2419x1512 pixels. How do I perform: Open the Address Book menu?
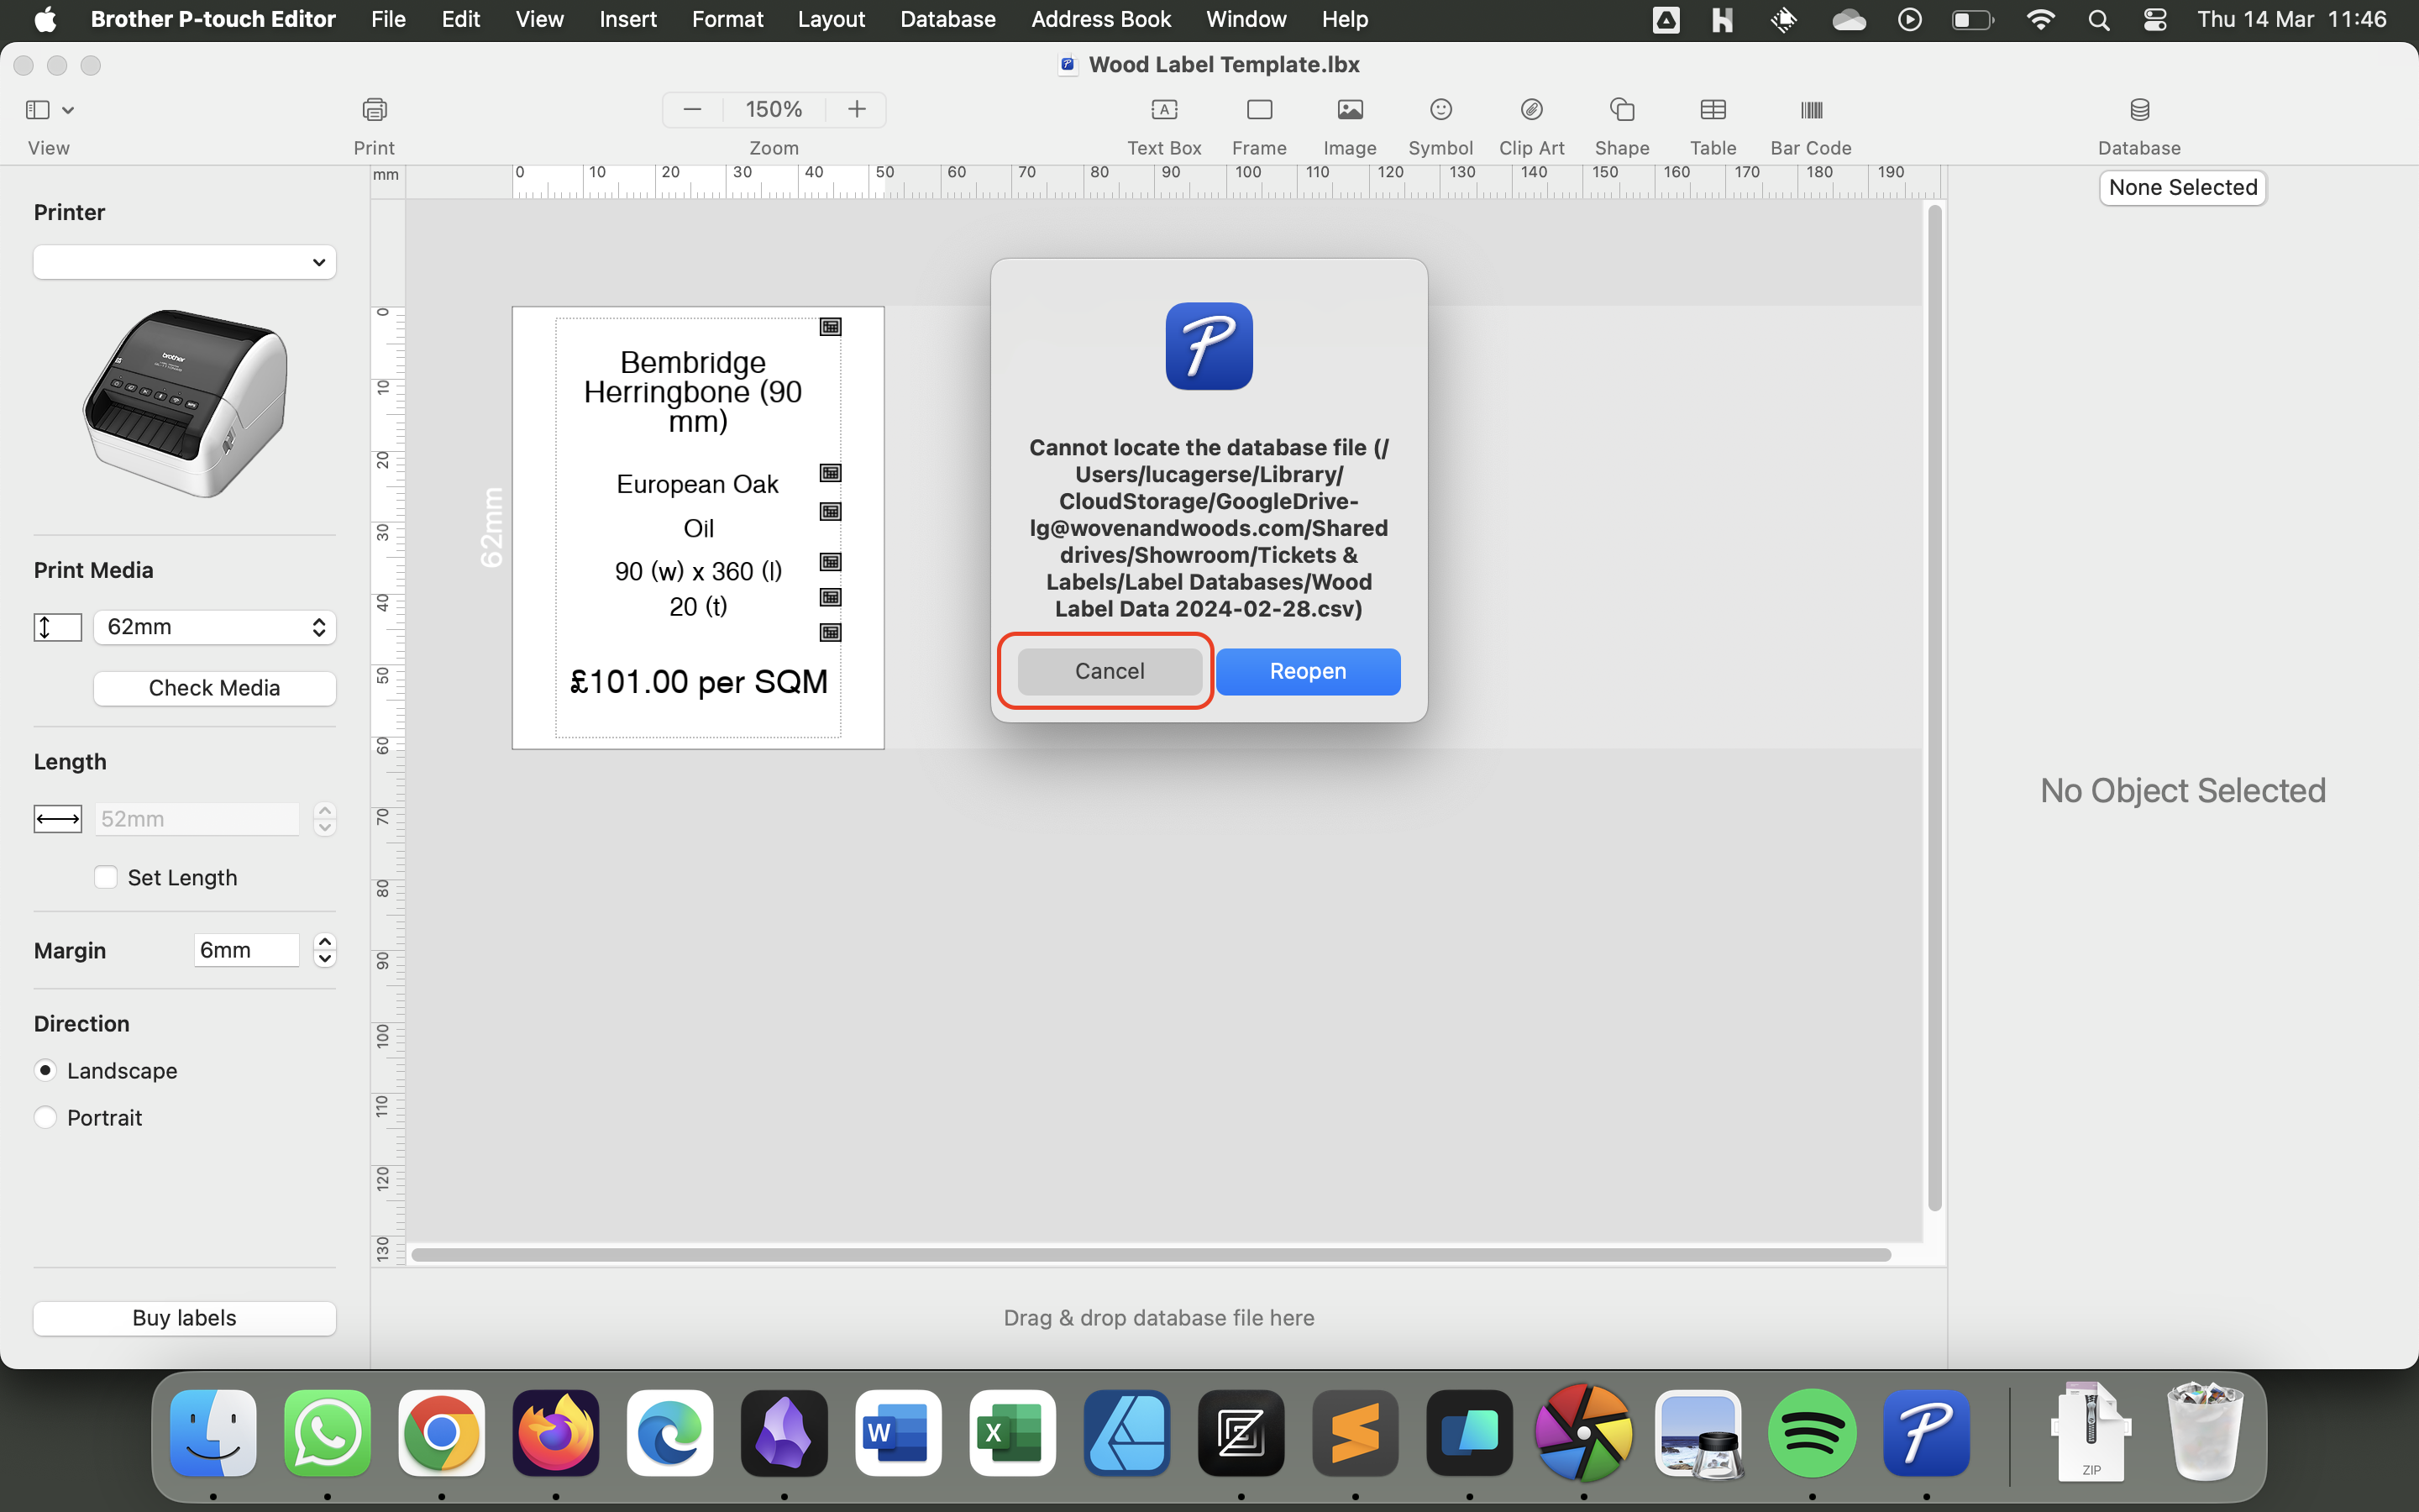click(1099, 19)
